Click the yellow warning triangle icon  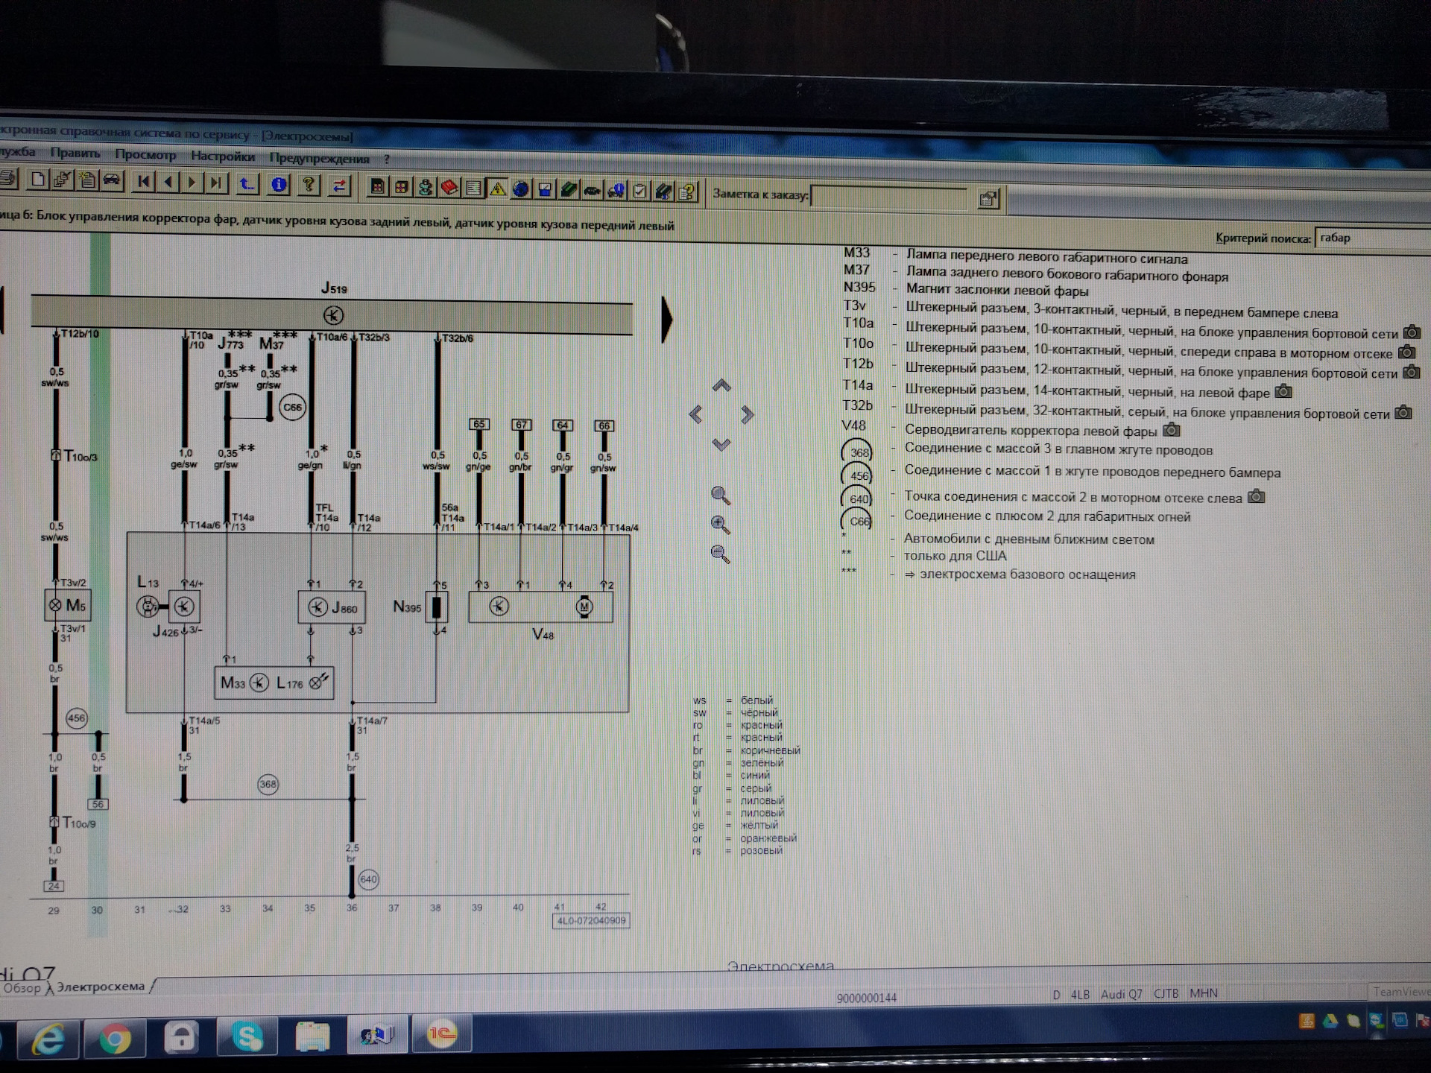(497, 189)
